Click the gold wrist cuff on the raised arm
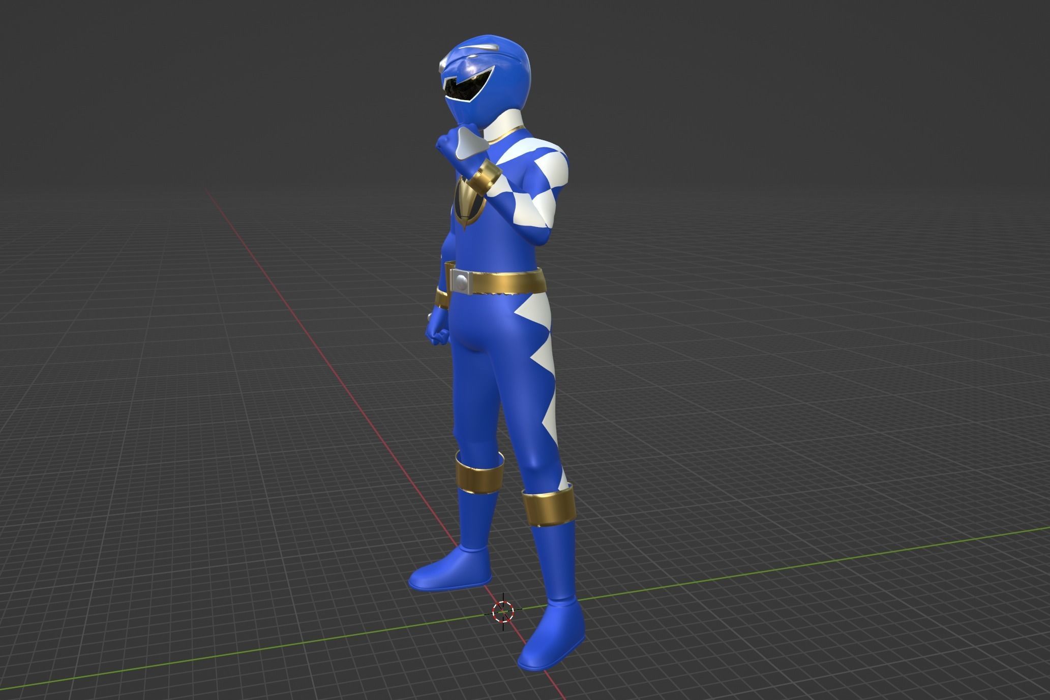This screenshot has width=1050, height=700. [484, 177]
